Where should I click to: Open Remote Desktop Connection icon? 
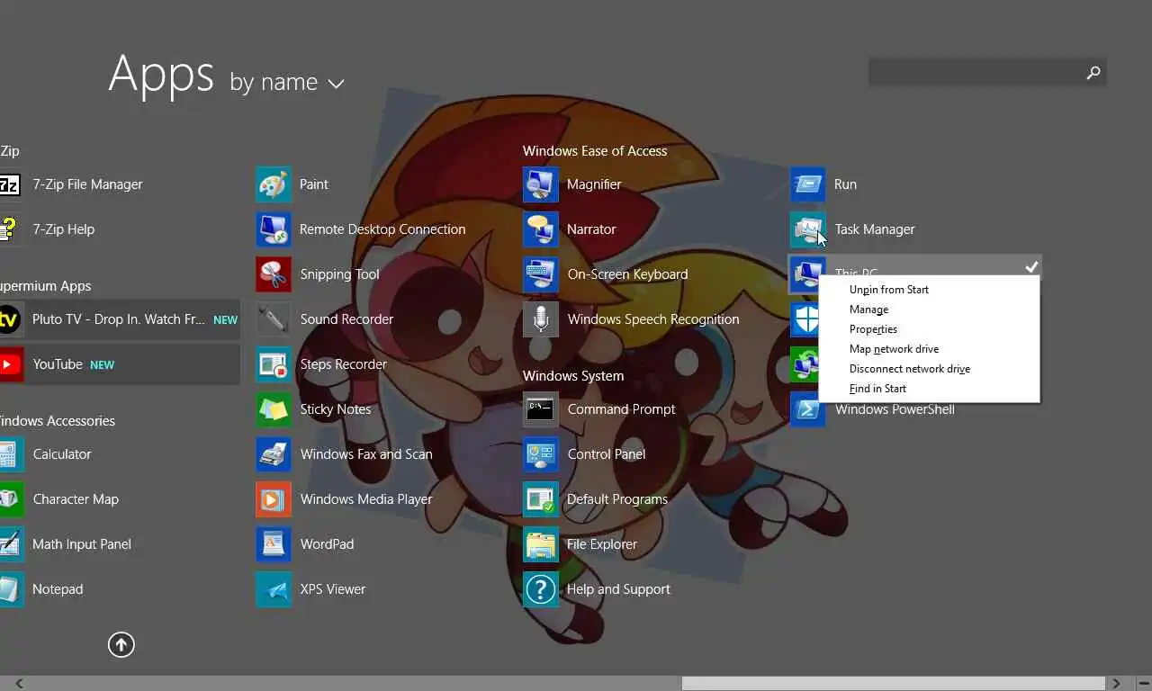(x=274, y=229)
